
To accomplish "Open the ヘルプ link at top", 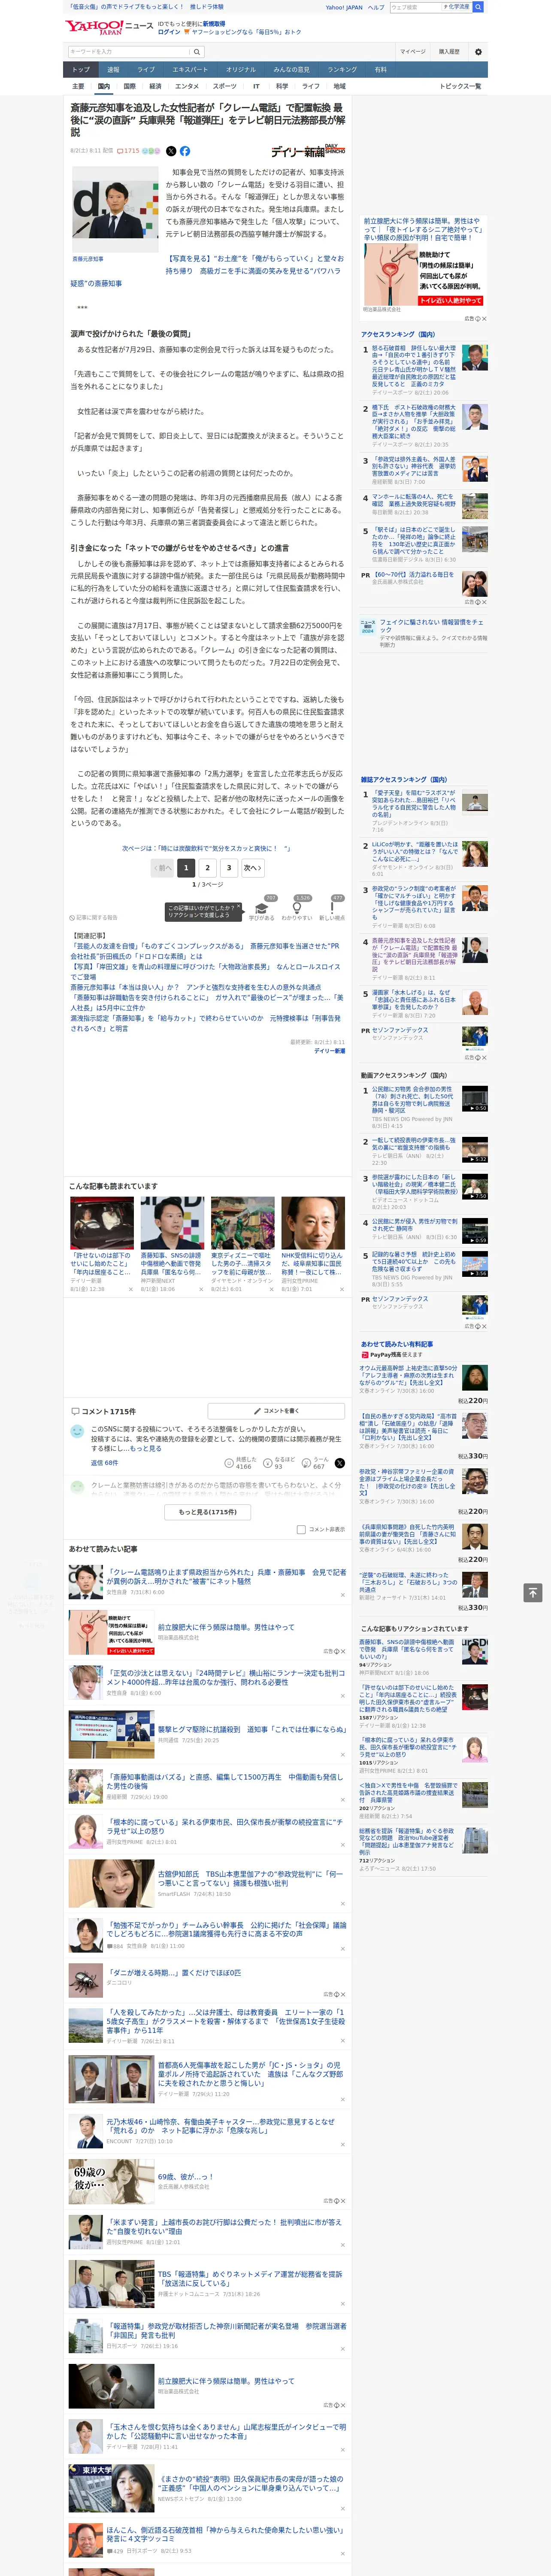I will (x=376, y=7).
